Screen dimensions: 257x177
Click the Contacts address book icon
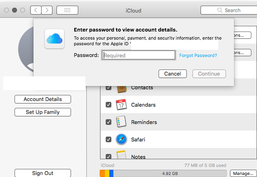point(121,89)
